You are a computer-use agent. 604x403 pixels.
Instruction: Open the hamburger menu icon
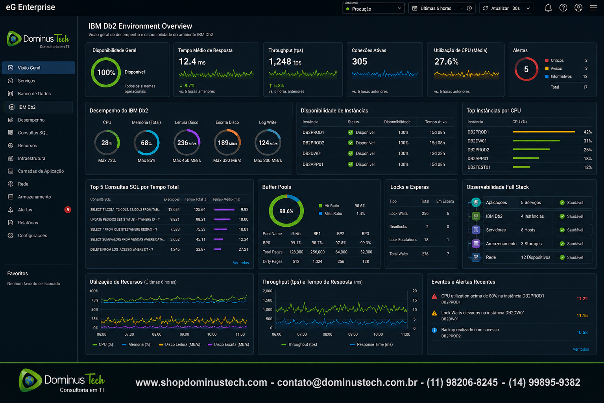pos(593,8)
